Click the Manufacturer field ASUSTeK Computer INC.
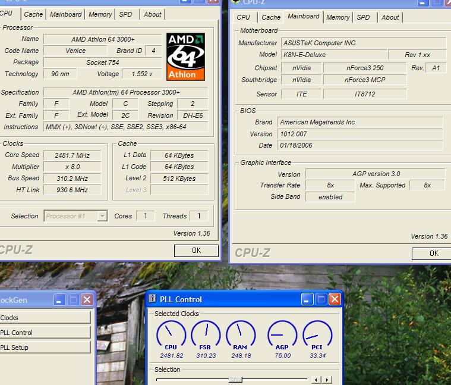Viewport: 451px width, 385px height. (364, 43)
